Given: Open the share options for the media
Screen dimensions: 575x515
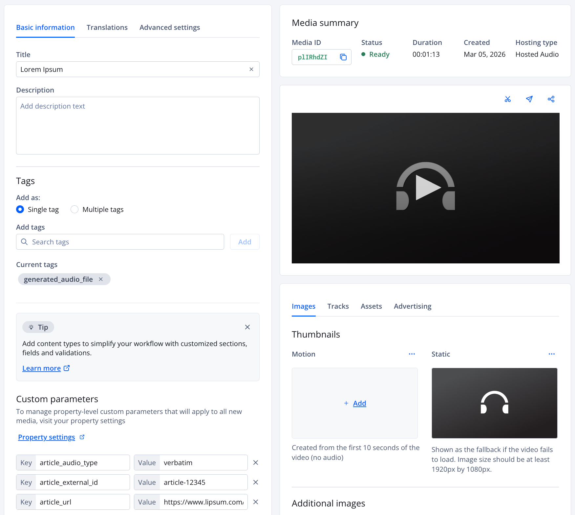Looking at the screenshot, I should click(551, 99).
